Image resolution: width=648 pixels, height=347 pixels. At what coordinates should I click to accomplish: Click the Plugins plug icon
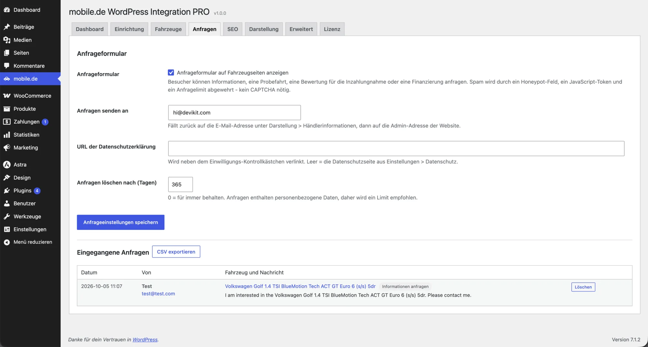[7, 190]
